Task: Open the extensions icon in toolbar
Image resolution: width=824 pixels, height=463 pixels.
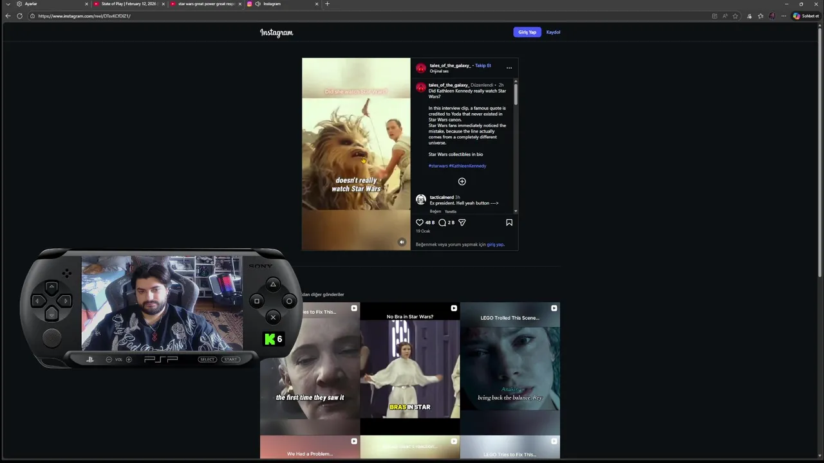Action: point(749,16)
